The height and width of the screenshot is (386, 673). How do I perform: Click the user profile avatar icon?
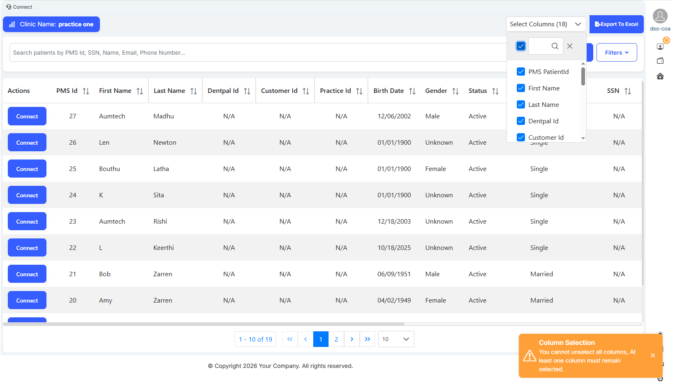[x=660, y=16]
